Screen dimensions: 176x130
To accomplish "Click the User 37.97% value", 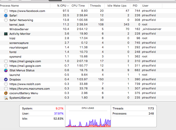I will click(x=59, y=113).
